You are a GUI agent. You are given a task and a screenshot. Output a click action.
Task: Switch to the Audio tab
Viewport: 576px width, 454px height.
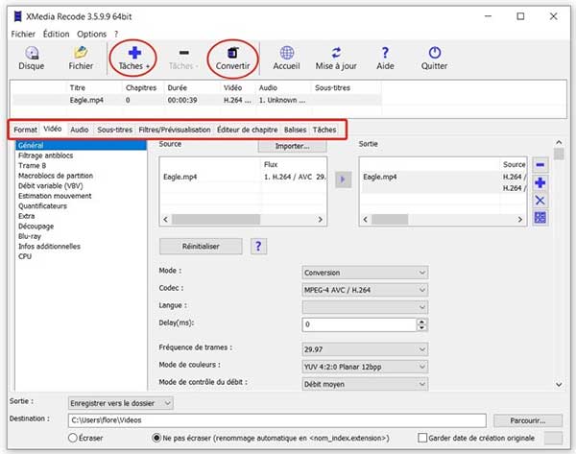(80, 130)
